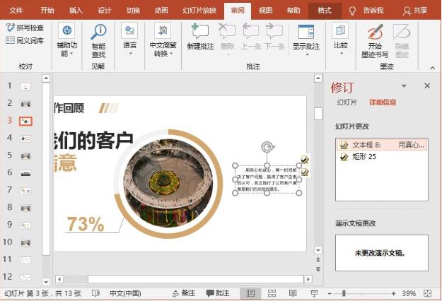442x301 pixels.
Task: Click the slide horizontal scrollbar
Action: click(196, 279)
